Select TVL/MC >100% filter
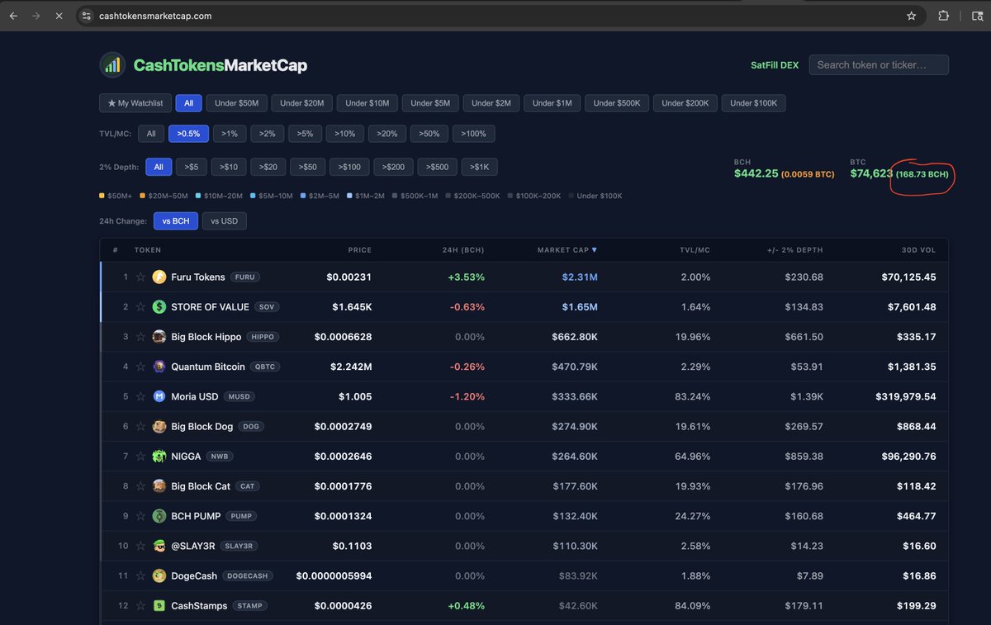991x625 pixels. click(474, 134)
